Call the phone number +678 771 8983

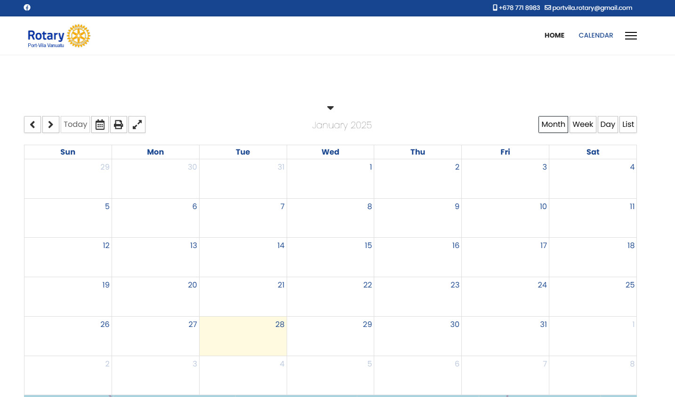tap(519, 8)
